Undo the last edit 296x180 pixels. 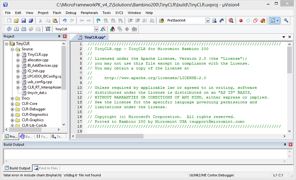tap(65, 20)
